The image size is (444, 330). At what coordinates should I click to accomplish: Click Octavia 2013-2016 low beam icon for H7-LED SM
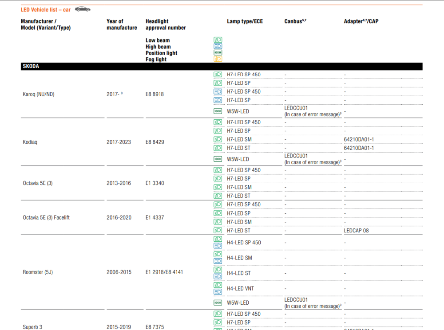[x=218, y=187]
